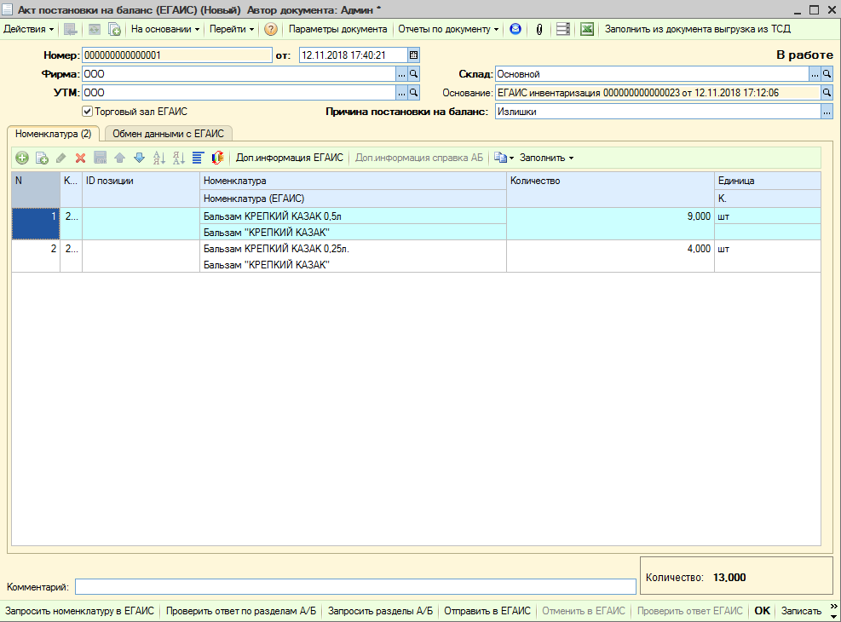The width and height of the screenshot is (841, 622).
Task: Switch to the Номенклатура (2) tab
Action: click(x=53, y=134)
